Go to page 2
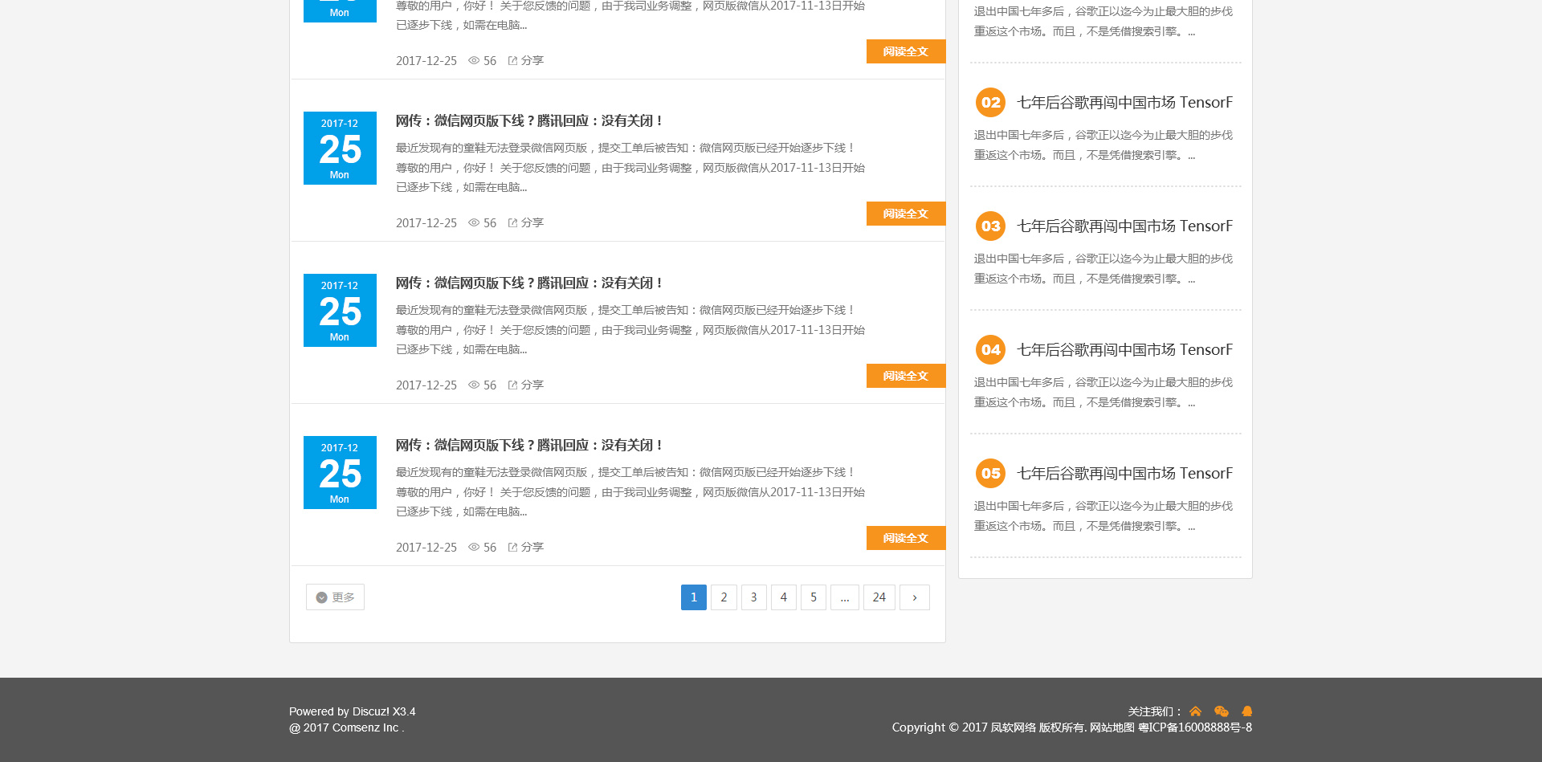The height and width of the screenshot is (762, 1542). pyautogui.click(x=724, y=597)
